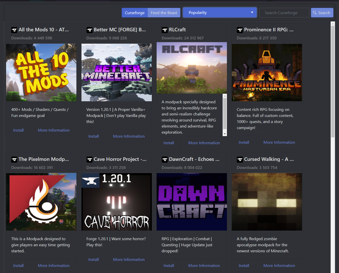Install Prominence II RPG modpack
The height and width of the screenshot is (273, 339).
[244, 142]
